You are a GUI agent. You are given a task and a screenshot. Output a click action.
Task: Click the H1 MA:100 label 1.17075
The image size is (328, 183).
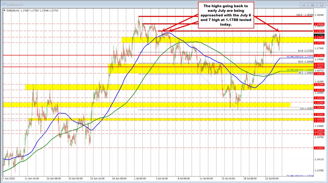[x=300, y=56]
